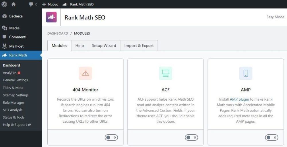This screenshot has width=287, height=147.
Task: Click the purple Rank Math SEO logo
Action: [51, 17]
